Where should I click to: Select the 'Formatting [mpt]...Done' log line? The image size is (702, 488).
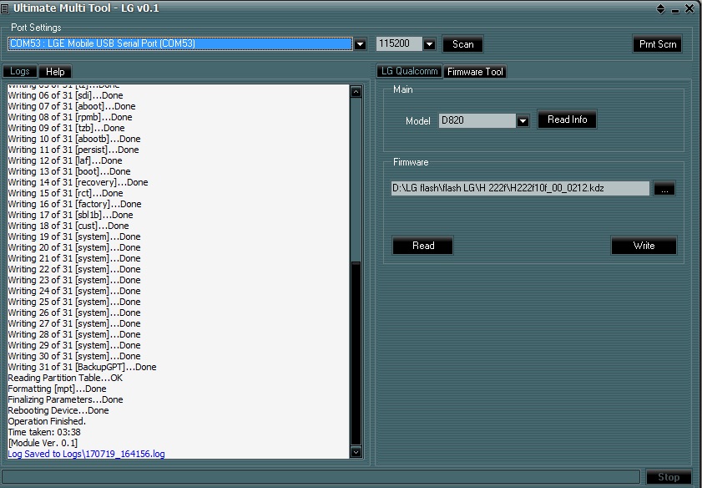(x=57, y=389)
